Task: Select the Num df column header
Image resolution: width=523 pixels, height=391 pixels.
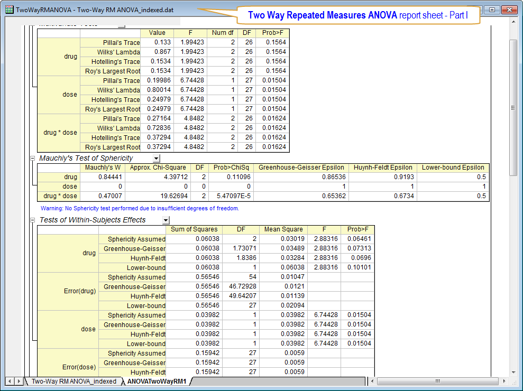Action: 223,33
